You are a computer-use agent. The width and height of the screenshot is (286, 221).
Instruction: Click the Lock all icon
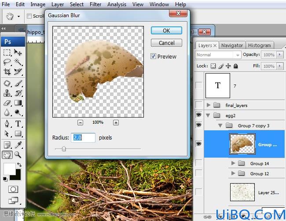[236, 66]
